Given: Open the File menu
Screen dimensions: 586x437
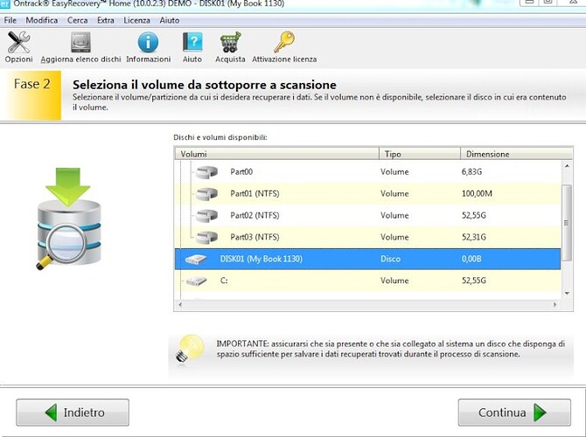Looking at the screenshot, I should (x=10, y=20).
